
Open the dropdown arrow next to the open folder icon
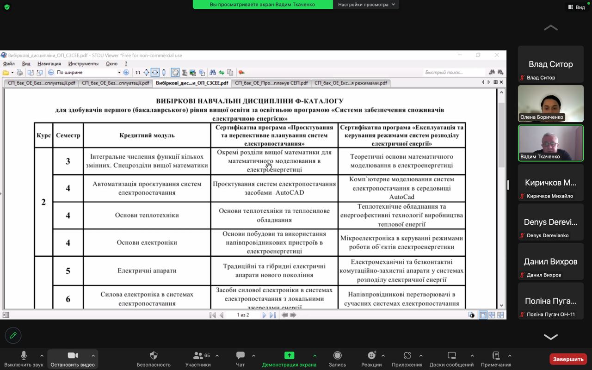[x=12, y=73]
